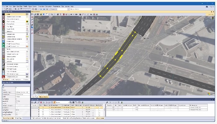Image resolution: width=217 pixels, height=124 pixels.
Task: Click the Conflict Areas icon in Network Objects
Action: (3, 22)
